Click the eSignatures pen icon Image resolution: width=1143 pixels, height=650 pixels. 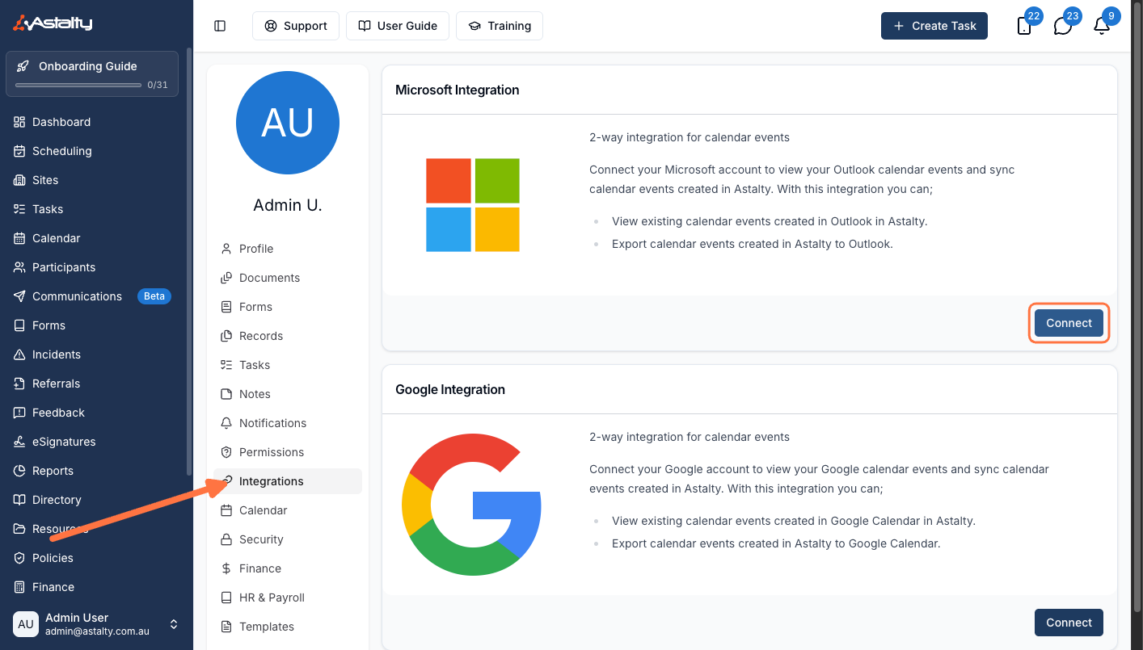pos(19,442)
